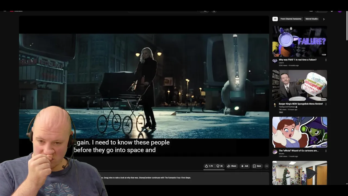Viewport: 348px width, 196px height.
Task: Click the TheReportOfTheWeek channel name
Action: point(287,107)
